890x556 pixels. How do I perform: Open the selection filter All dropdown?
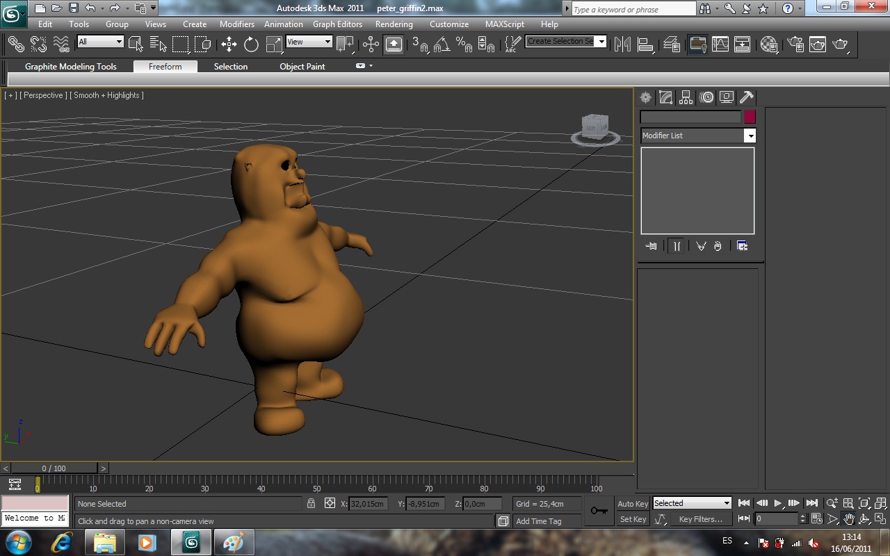pyautogui.click(x=100, y=42)
